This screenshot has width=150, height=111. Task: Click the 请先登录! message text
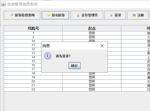tap(63, 56)
